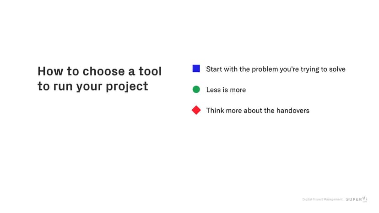Click the word "solve" ending first bullet

(336, 69)
